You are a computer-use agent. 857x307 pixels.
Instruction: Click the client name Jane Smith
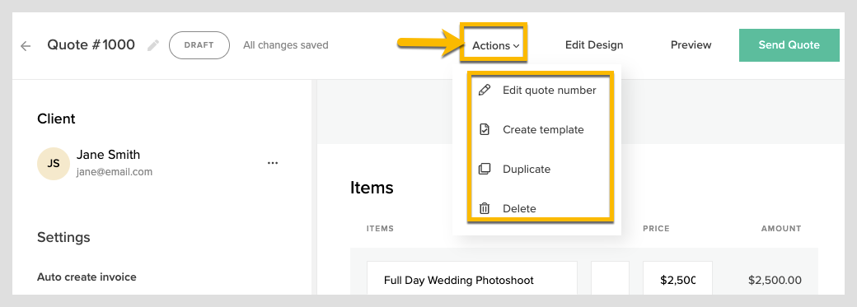(108, 155)
